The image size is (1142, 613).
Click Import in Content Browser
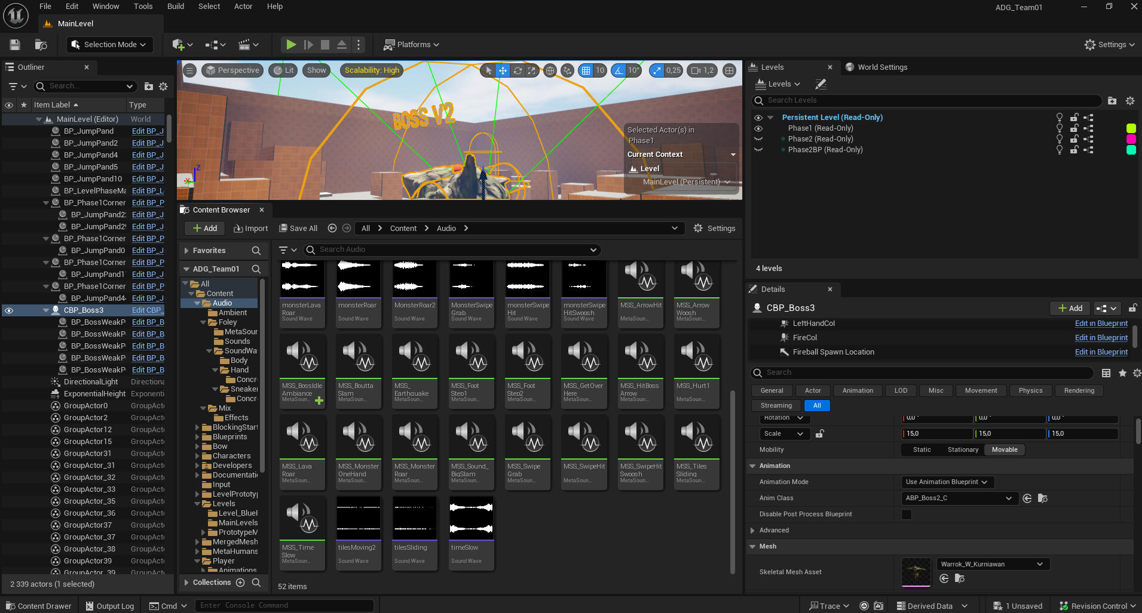[x=251, y=229]
